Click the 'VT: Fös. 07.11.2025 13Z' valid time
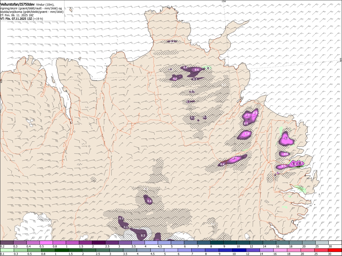 coord(16,19)
